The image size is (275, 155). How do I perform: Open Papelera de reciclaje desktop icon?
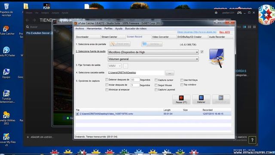(6, 9)
